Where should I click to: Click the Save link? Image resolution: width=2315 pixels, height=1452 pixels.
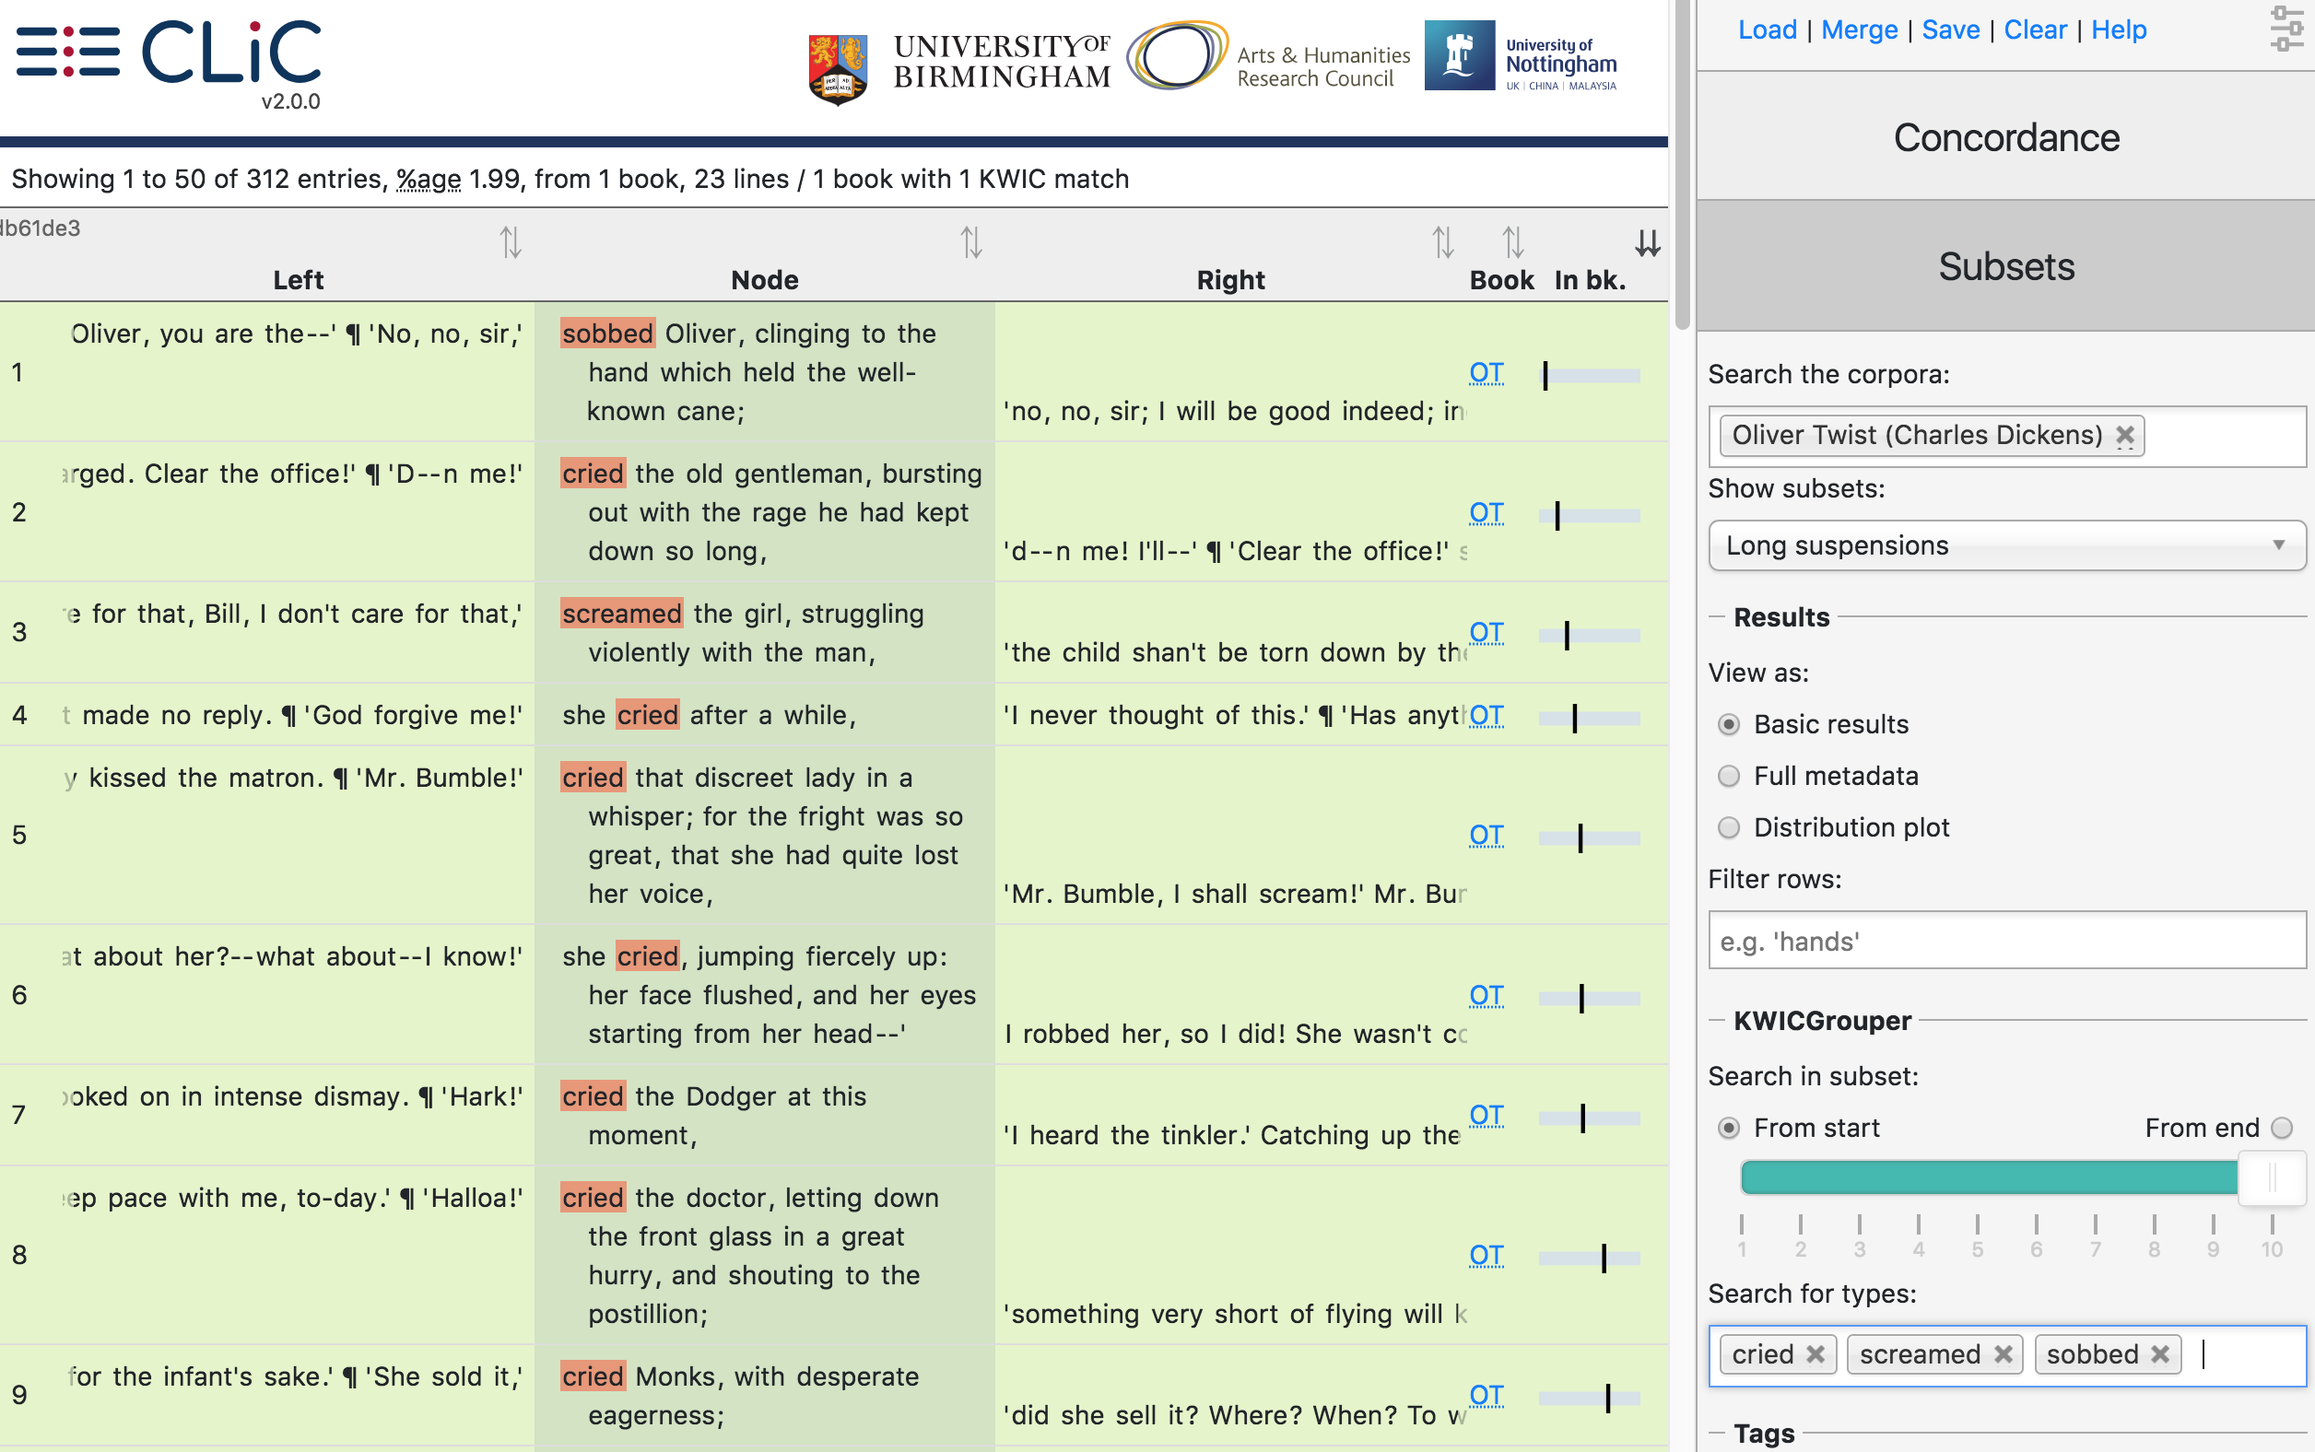pos(1951,29)
